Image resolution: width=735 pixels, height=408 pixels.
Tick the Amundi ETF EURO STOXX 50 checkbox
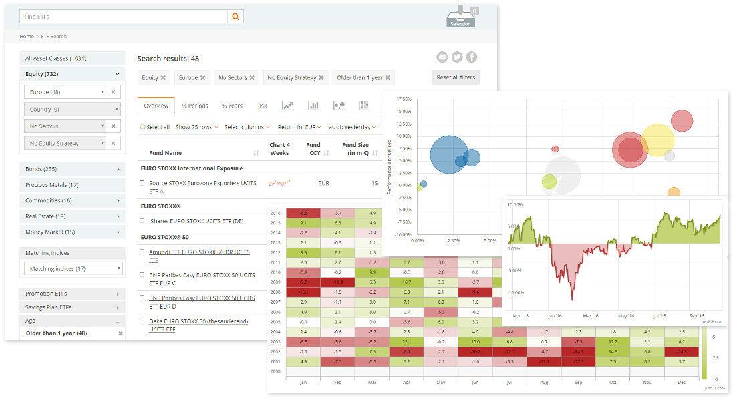pos(142,252)
